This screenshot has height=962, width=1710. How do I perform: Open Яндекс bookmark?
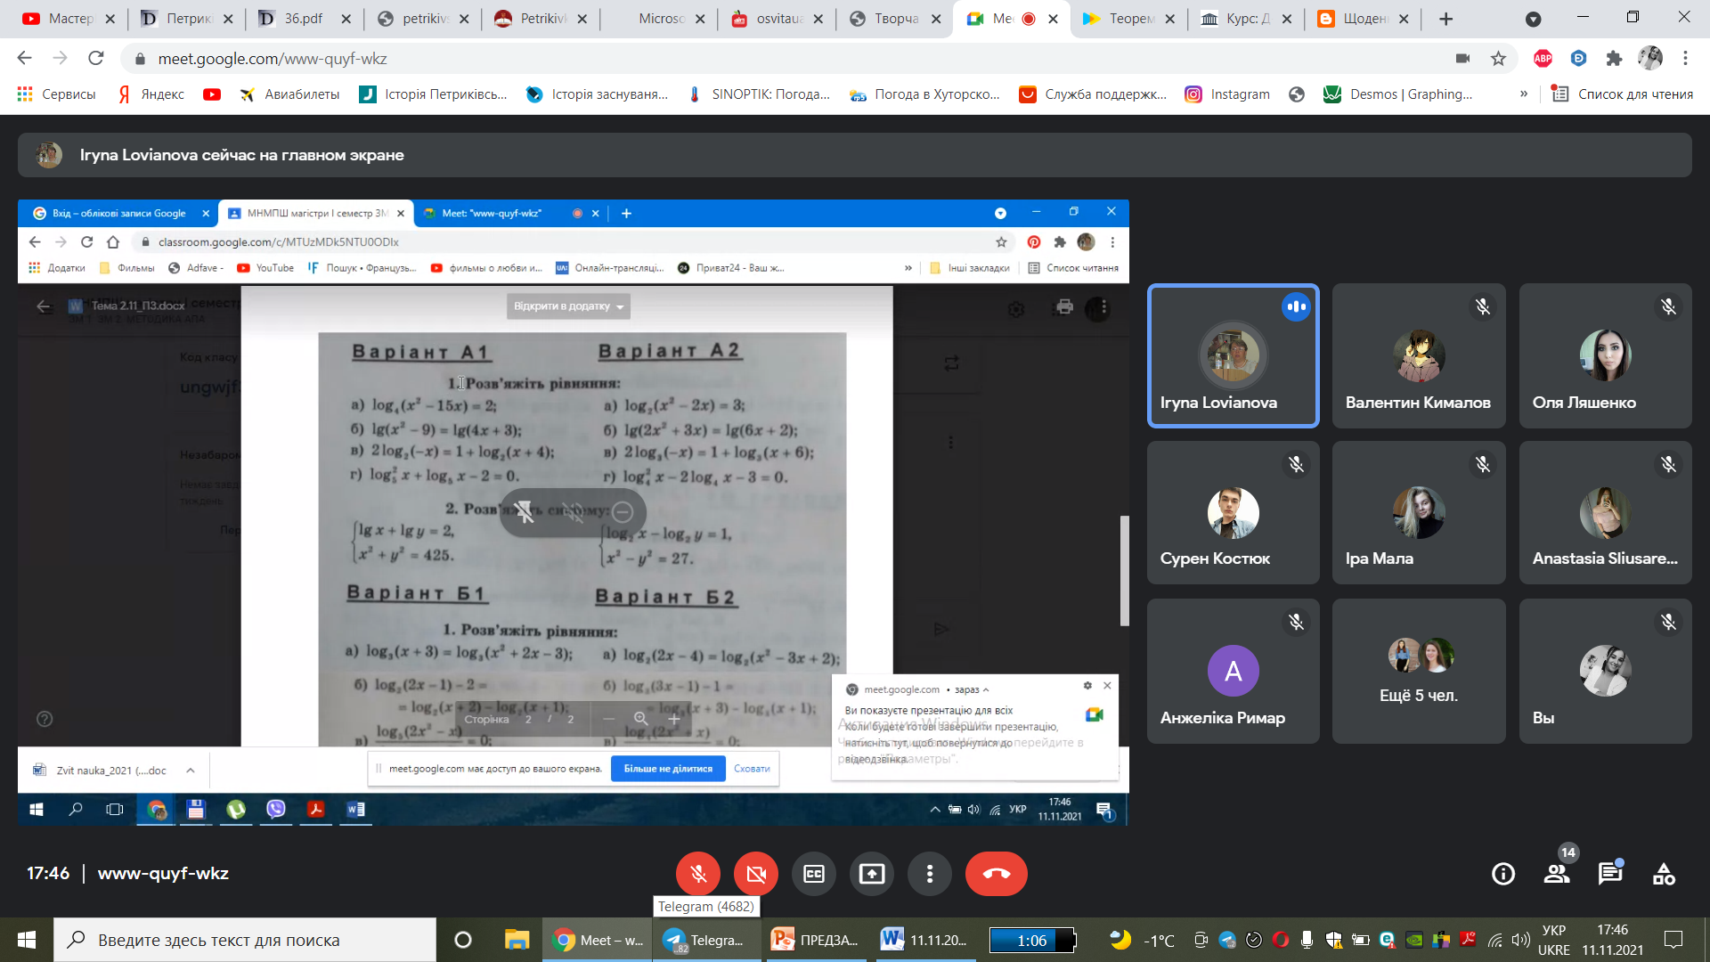(151, 94)
